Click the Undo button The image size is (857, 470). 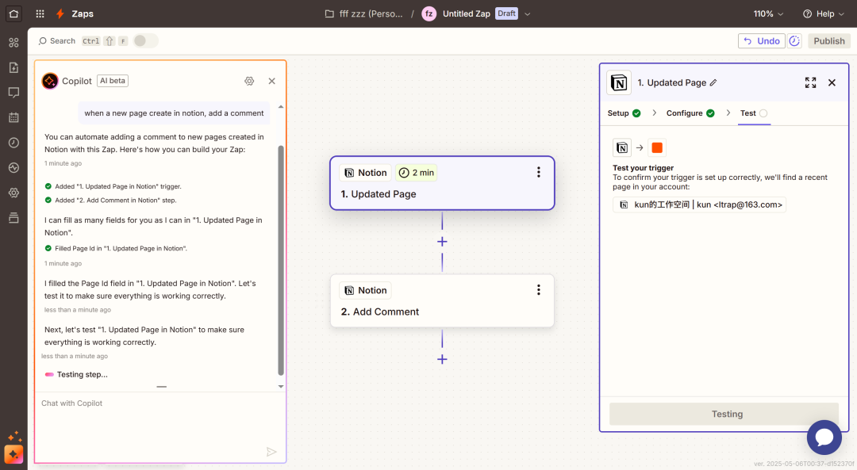pos(761,41)
